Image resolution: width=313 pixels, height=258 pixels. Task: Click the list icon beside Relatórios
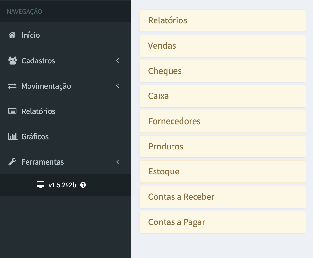[12, 111]
